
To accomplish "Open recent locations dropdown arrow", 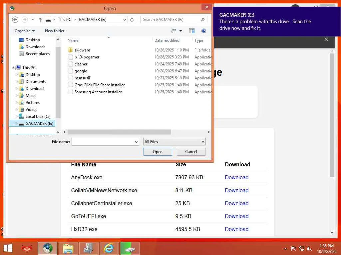I will 33,20.
